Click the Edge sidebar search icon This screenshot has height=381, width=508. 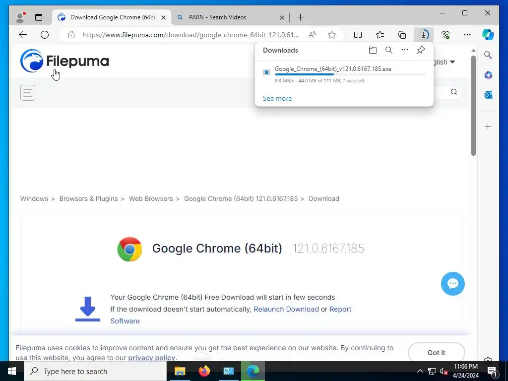[x=488, y=55]
